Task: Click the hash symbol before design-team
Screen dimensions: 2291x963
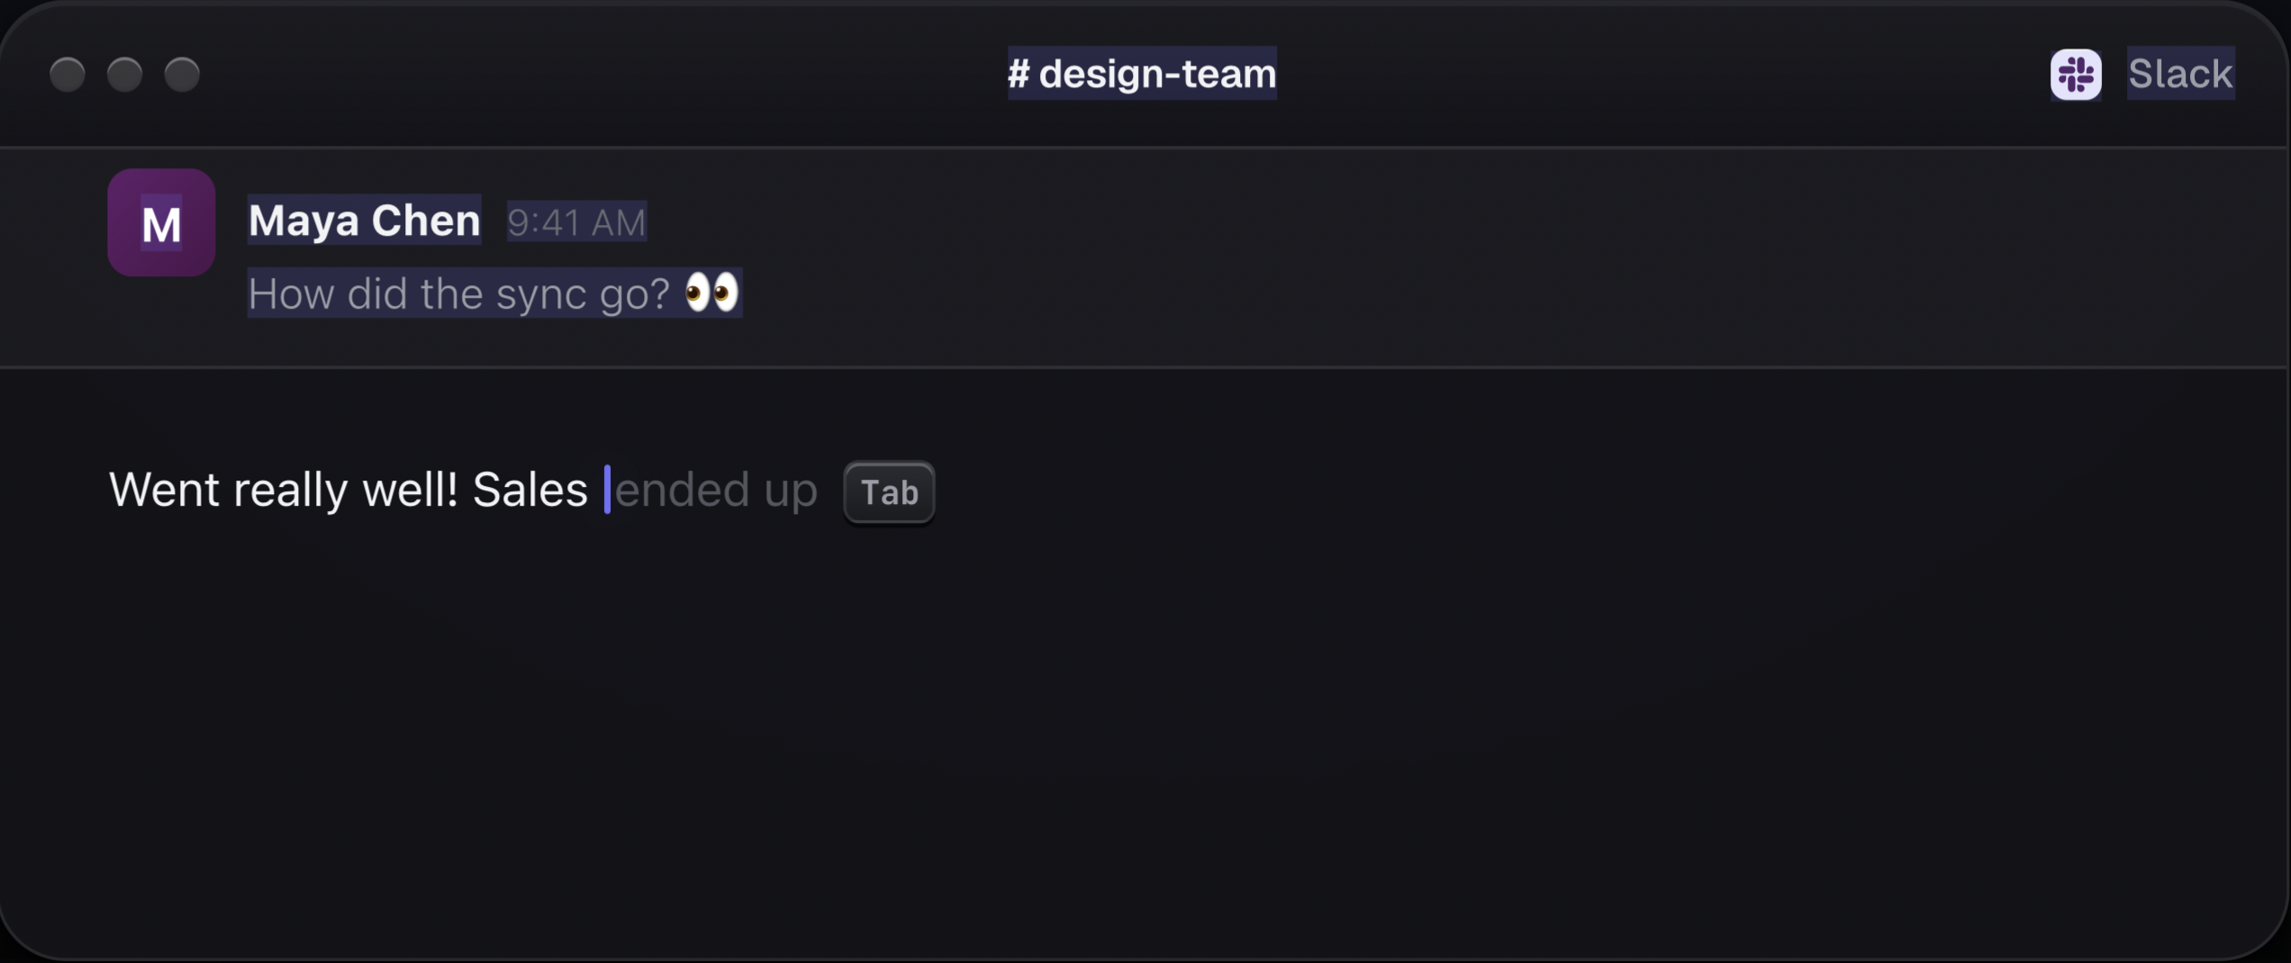Action: pos(1019,74)
